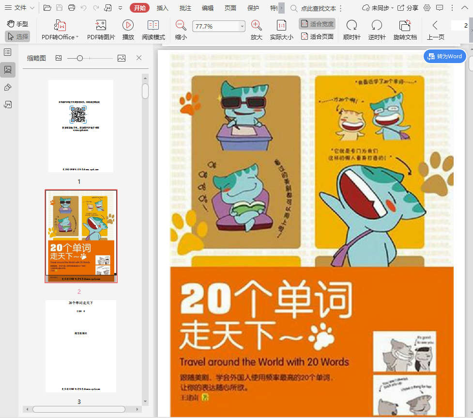Screen dimensions: 473x418
Task: Rotate page 逆时针 counterclockwise
Action: [377, 30]
